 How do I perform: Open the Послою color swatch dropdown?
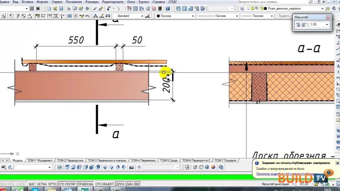pyautogui.click(x=192, y=16)
